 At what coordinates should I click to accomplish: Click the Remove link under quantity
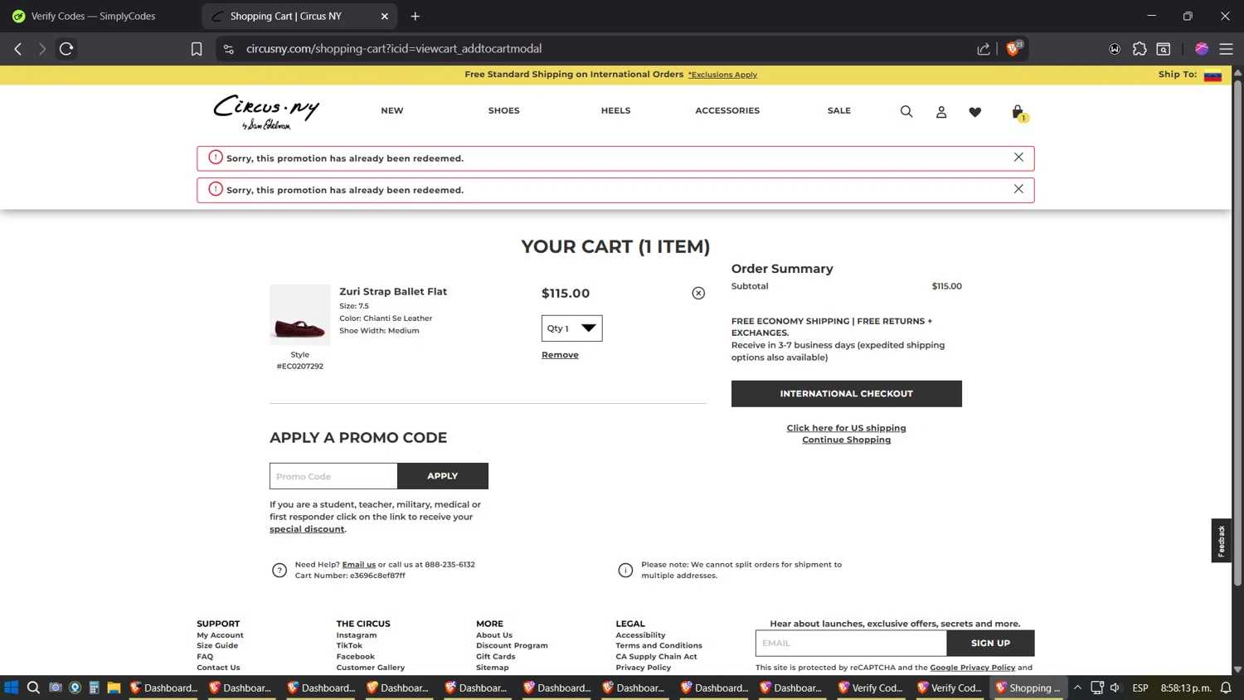560,355
